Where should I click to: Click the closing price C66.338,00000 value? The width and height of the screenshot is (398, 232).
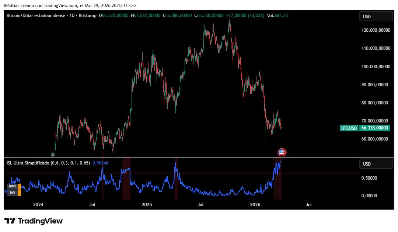[209, 15]
